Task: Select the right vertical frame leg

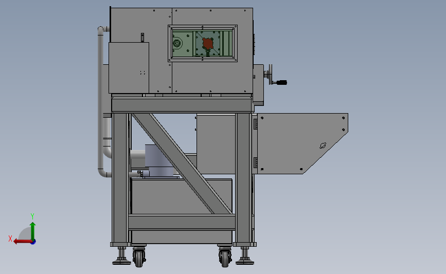Action: point(243,178)
